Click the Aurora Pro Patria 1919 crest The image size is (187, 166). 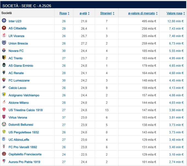(x=4, y=162)
